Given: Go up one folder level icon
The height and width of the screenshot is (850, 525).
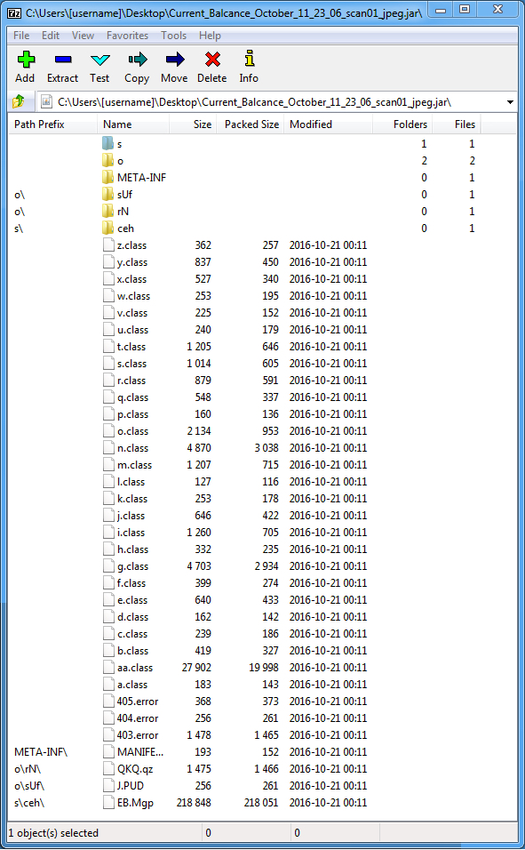Looking at the screenshot, I should (19, 101).
